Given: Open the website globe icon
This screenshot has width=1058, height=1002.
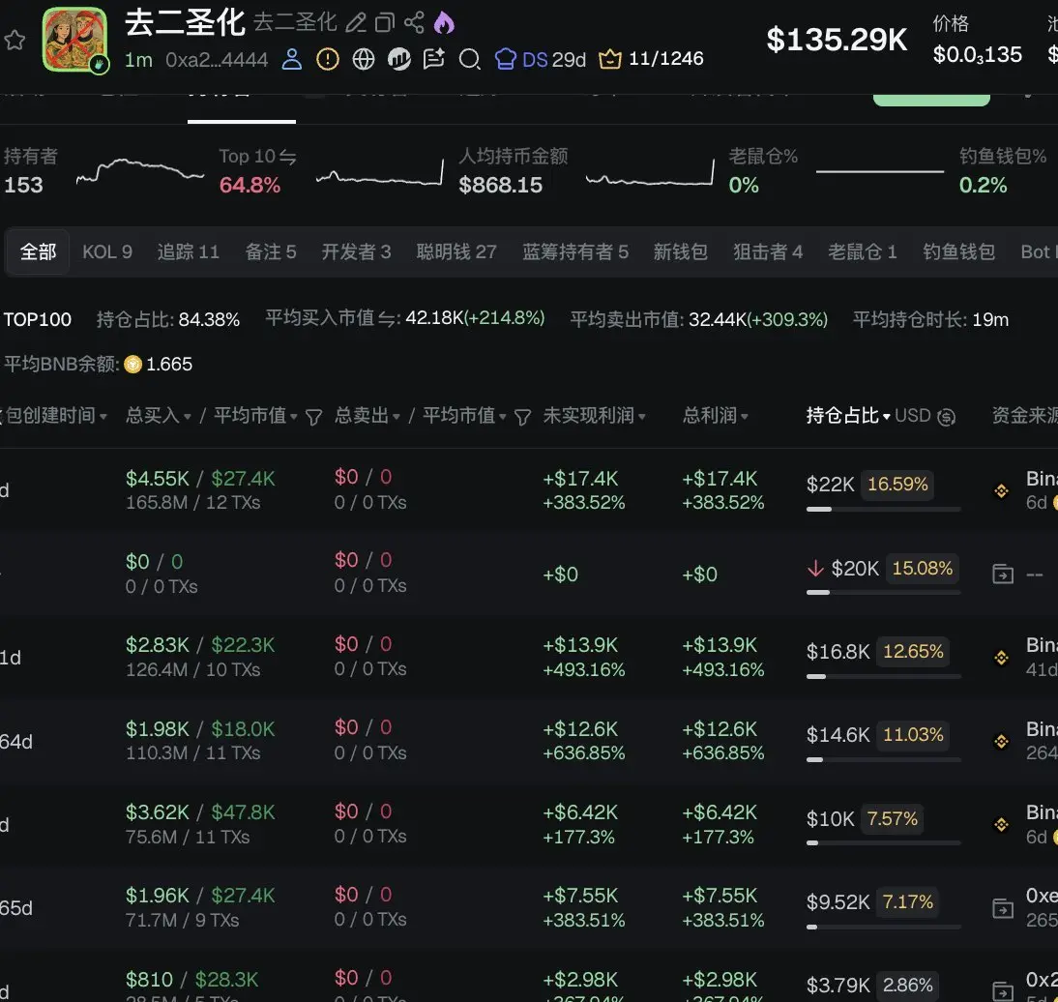Looking at the screenshot, I should (364, 59).
